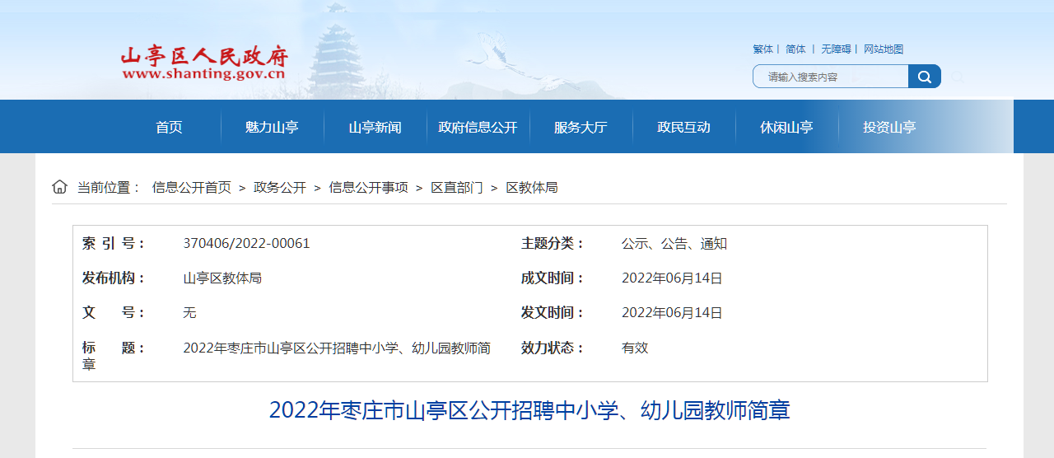Click the home icon beside 当前位置
Image resolution: width=1054 pixels, height=458 pixels.
pyautogui.click(x=59, y=187)
